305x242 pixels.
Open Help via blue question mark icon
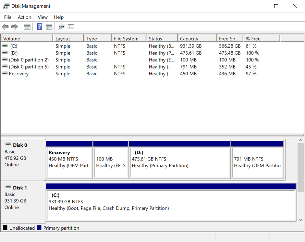point(40,27)
